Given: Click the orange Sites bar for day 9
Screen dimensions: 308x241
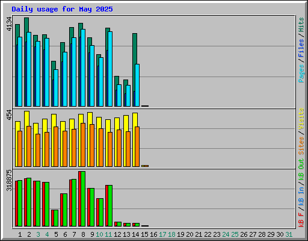Looking at the screenshot, I should click(92, 145).
